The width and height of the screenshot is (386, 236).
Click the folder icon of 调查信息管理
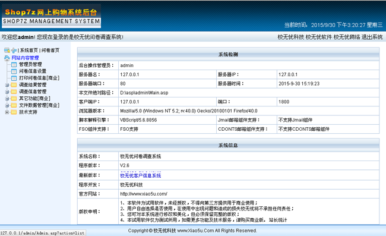tap(14, 92)
